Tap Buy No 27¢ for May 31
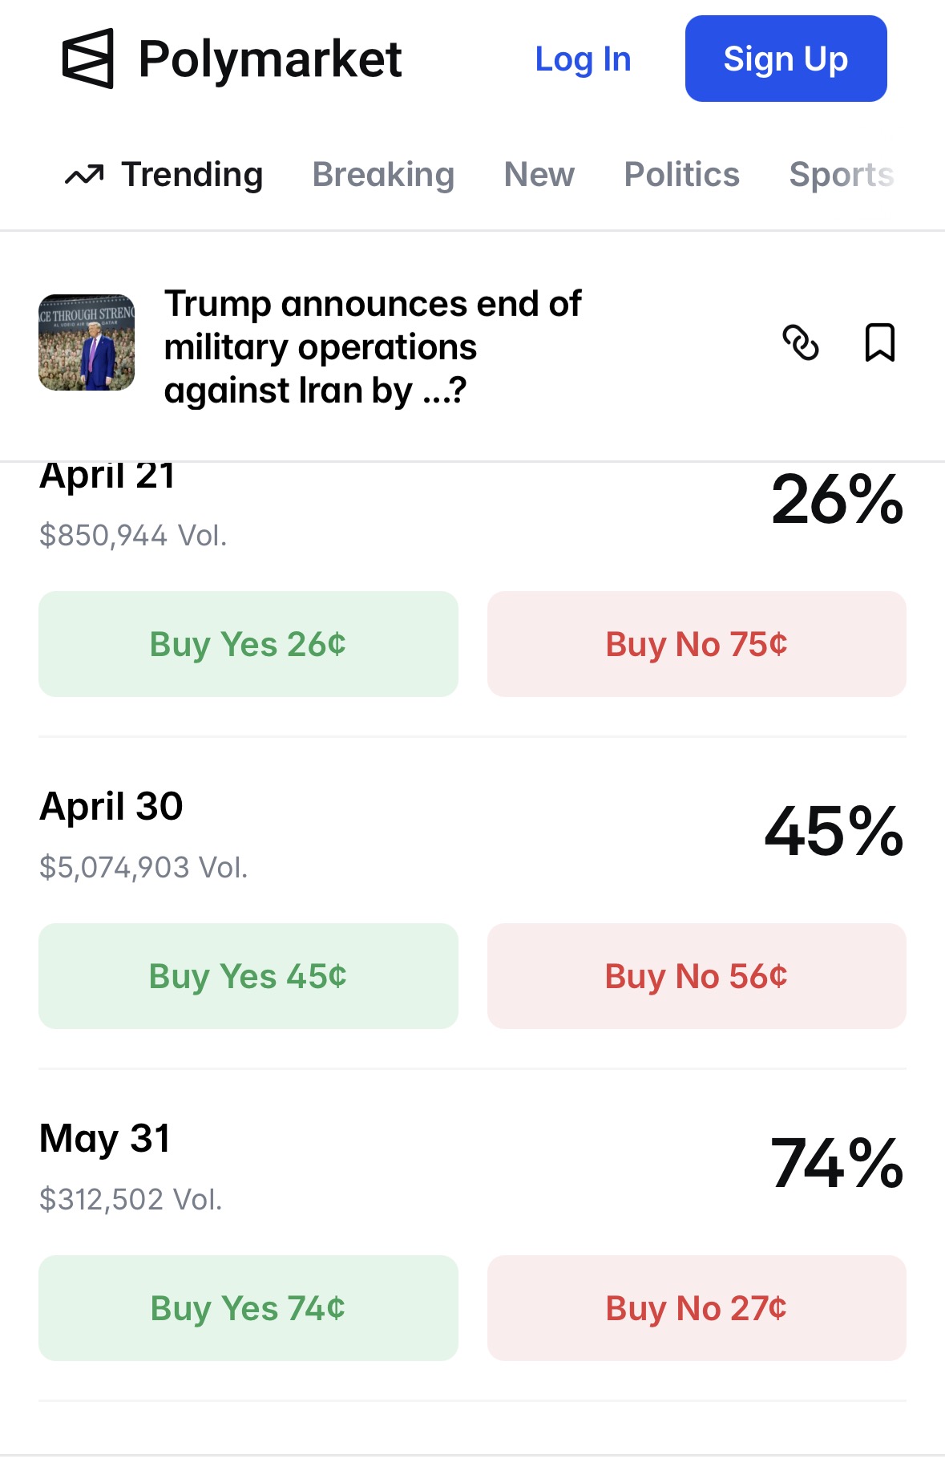 coord(697,1308)
